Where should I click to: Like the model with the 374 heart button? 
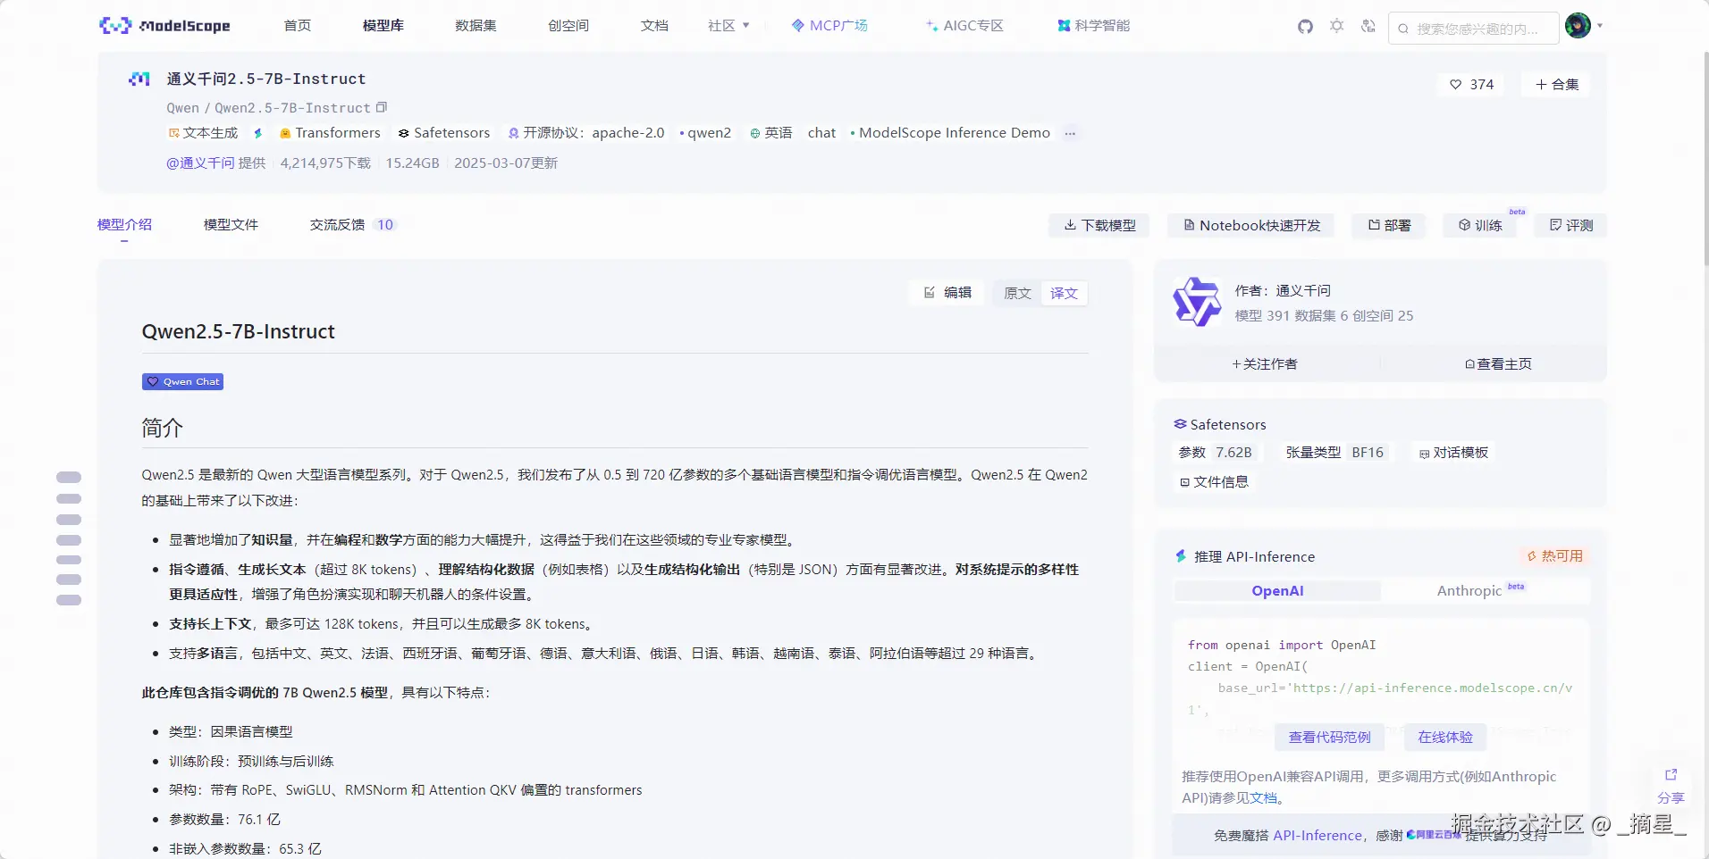[x=1471, y=85]
